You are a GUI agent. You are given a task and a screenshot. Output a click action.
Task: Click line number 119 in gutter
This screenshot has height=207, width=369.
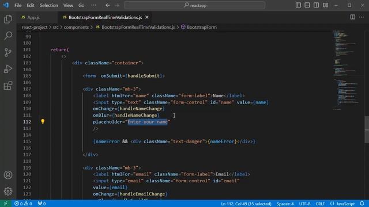click(27, 167)
